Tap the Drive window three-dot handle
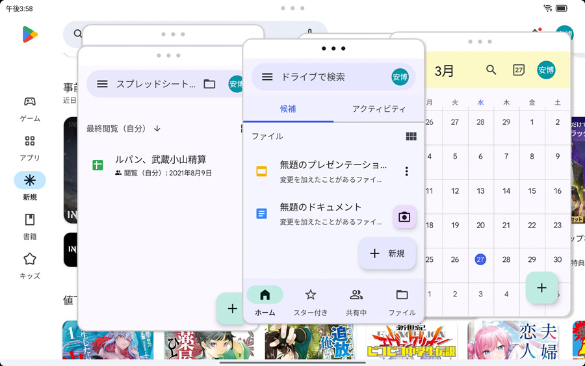This screenshot has height=366, width=585. tap(333, 49)
